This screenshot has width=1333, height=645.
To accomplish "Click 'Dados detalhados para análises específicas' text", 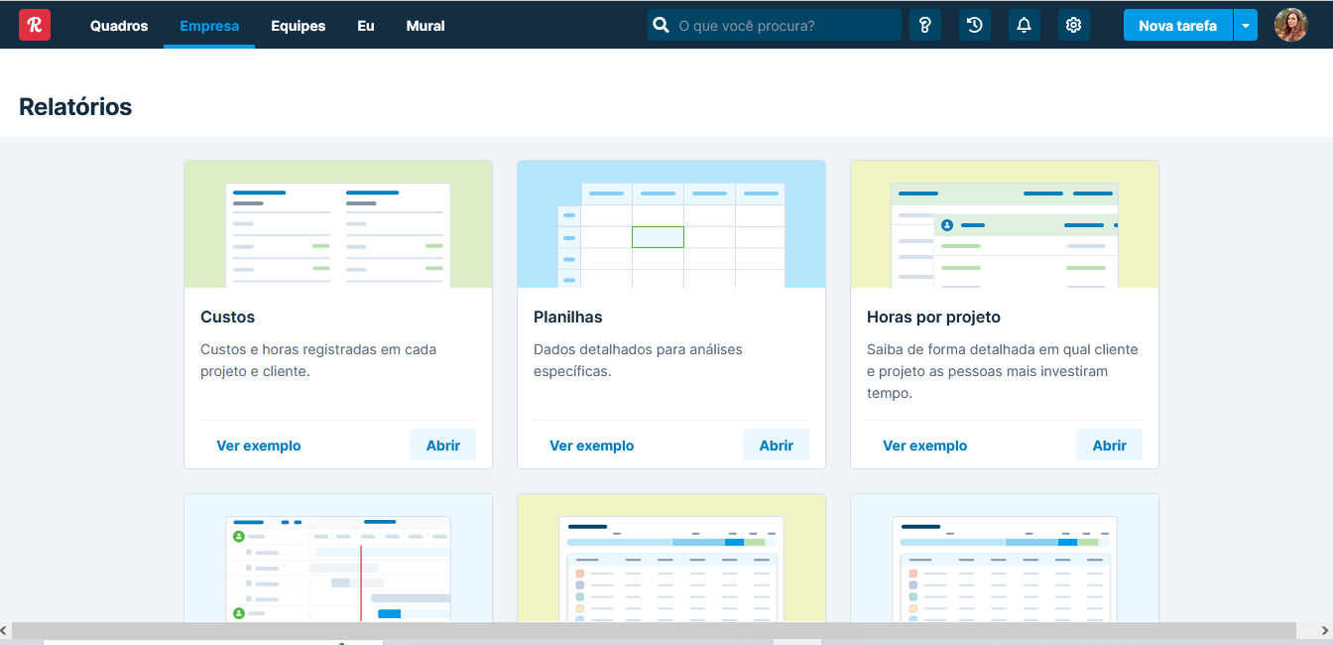I will coord(638,360).
